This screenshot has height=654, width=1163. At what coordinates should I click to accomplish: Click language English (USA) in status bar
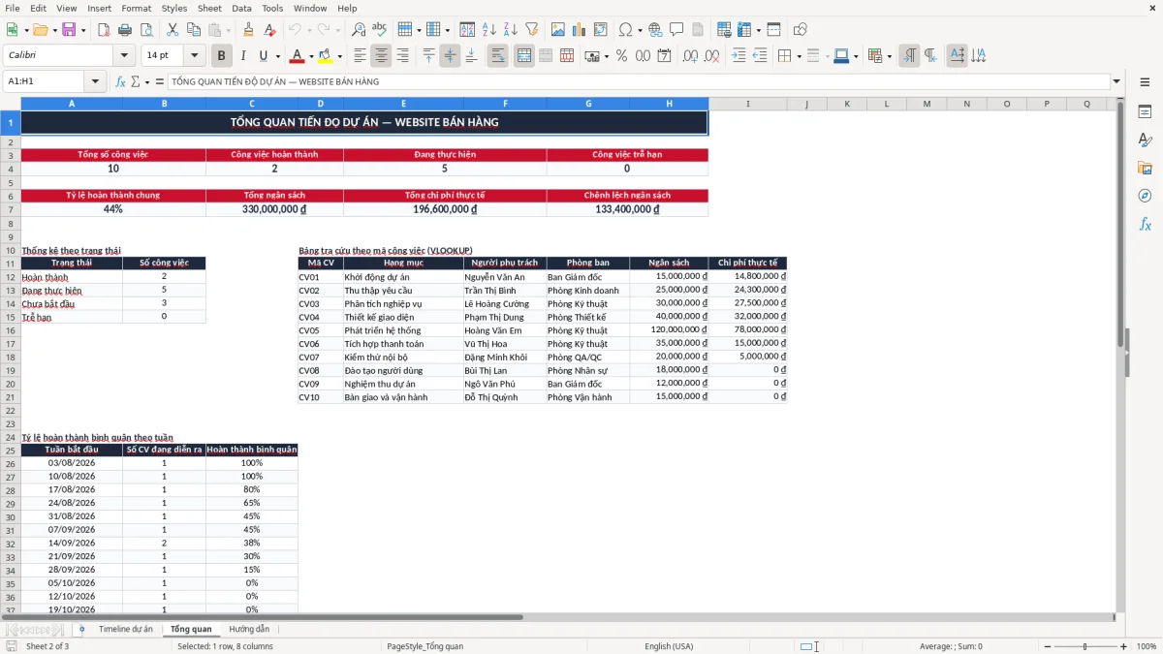(669, 646)
